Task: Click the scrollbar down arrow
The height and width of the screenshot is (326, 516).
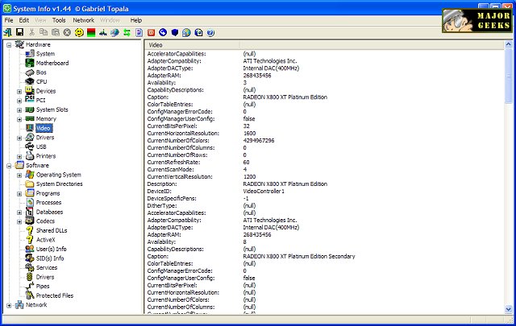Action: [x=509, y=309]
